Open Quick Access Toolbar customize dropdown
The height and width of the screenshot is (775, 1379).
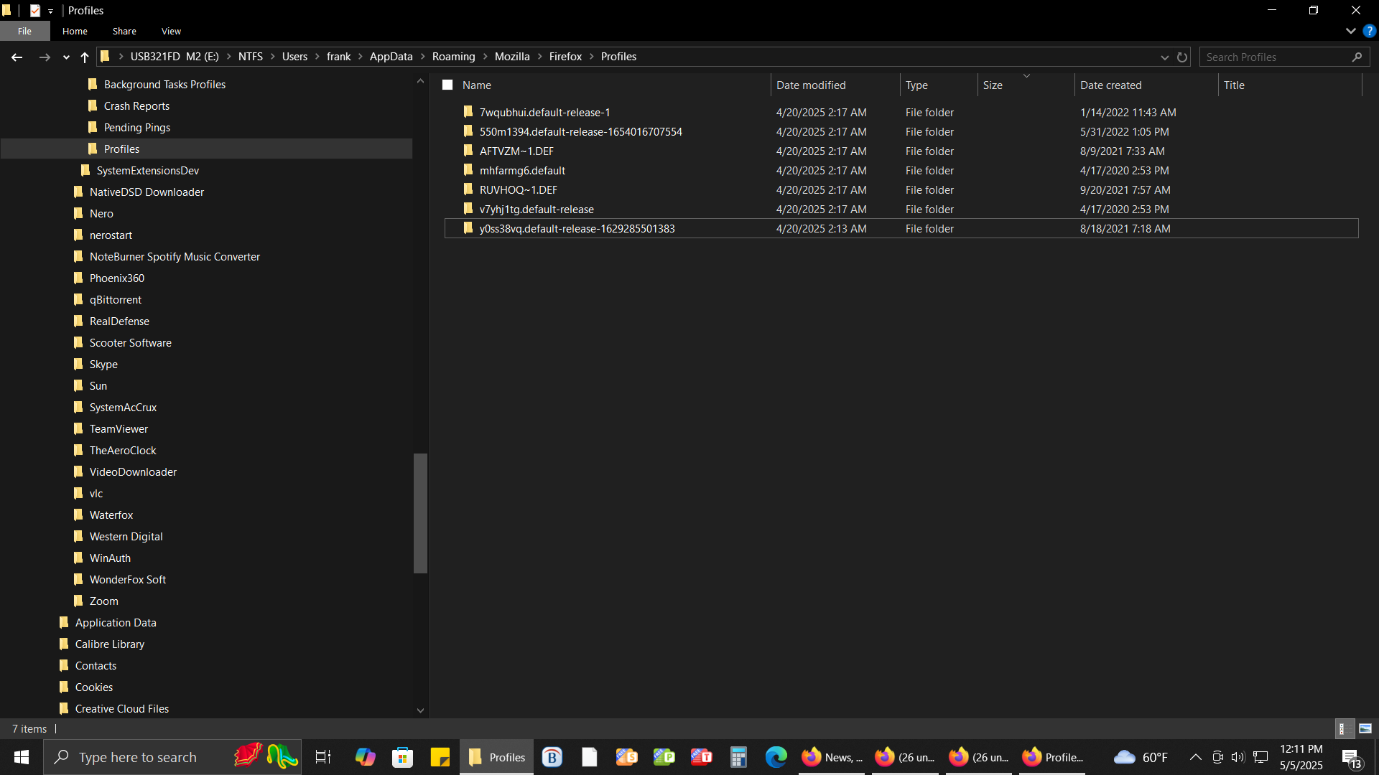[50, 11]
